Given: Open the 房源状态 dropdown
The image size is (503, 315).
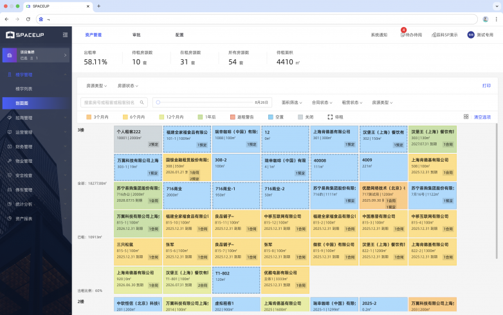Looking at the screenshot, I should [127, 86].
